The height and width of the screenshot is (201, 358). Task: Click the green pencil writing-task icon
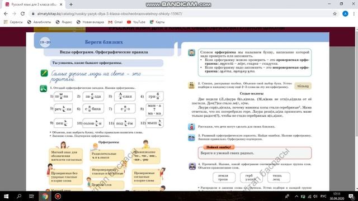coord(44,73)
